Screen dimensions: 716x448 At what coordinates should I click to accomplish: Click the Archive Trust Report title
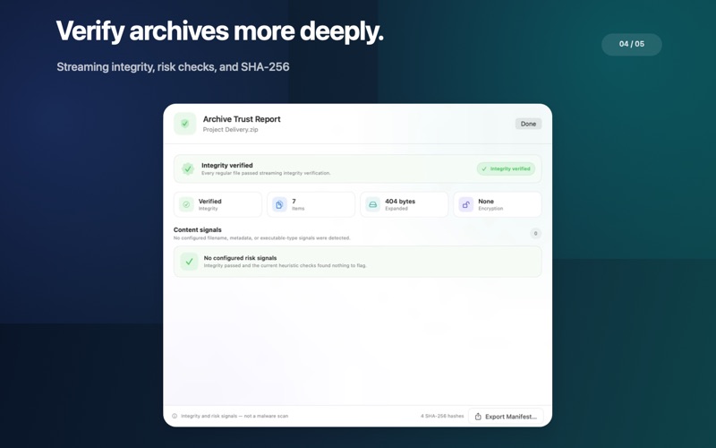click(242, 119)
